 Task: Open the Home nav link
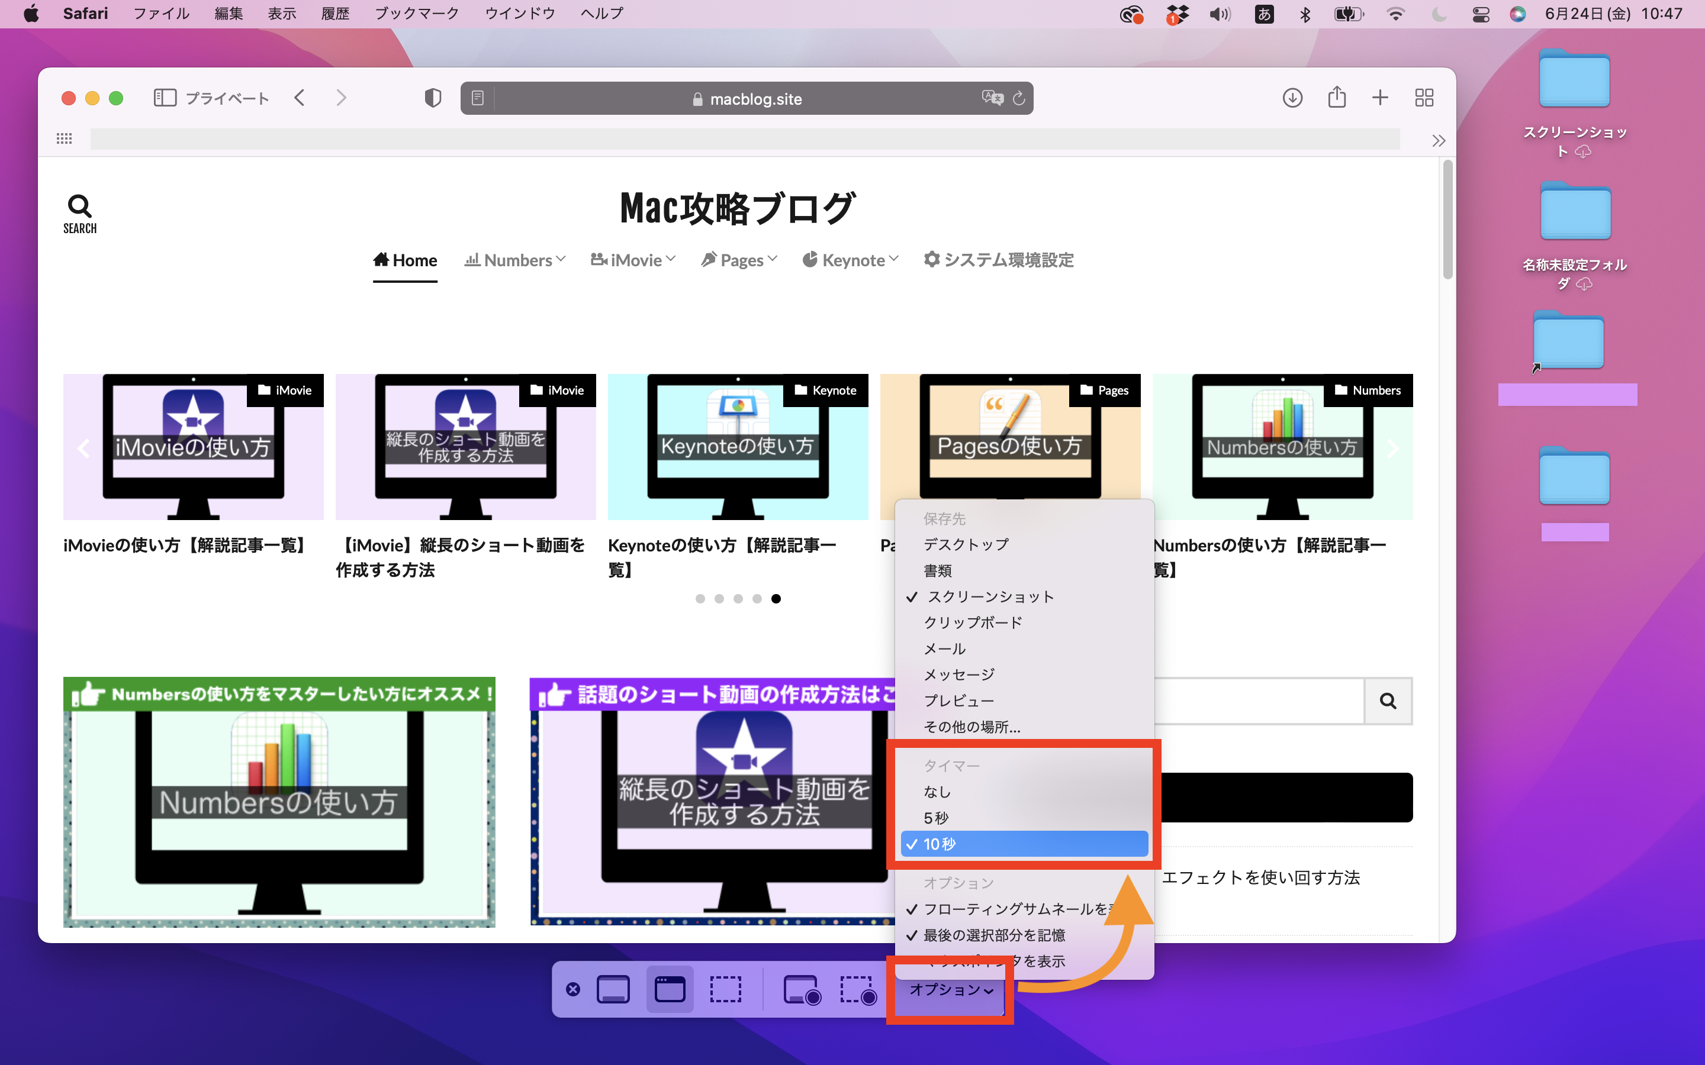pyautogui.click(x=405, y=260)
